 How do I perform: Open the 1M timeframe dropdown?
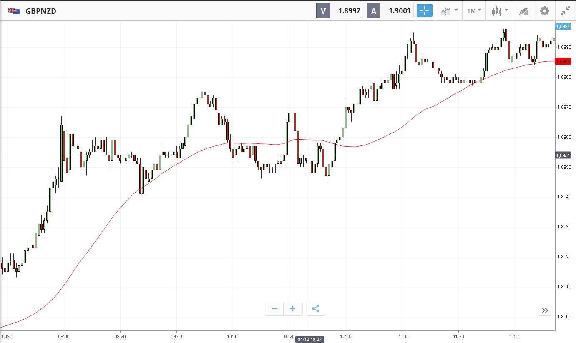point(474,11)
